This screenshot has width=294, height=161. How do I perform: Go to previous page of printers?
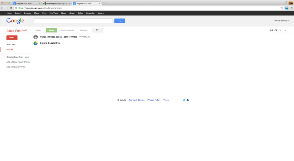coord(281,30)
